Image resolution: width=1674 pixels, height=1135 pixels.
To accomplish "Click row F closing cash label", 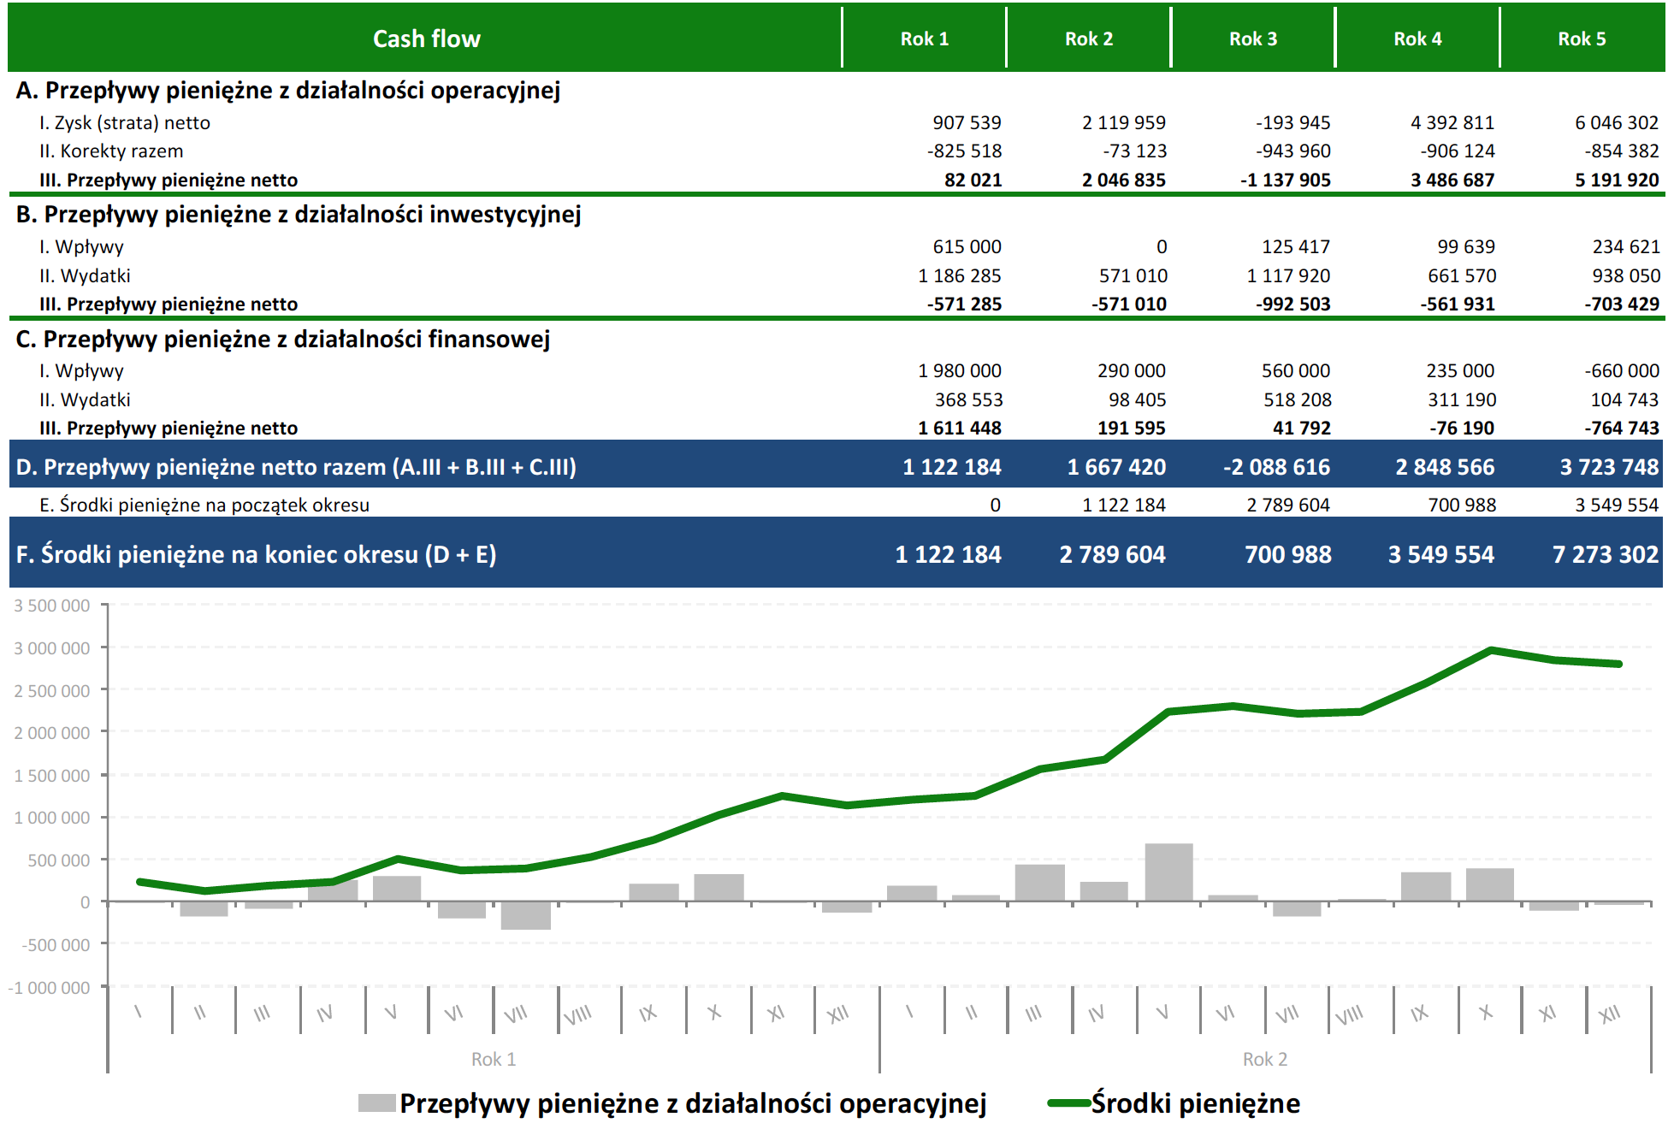I will click(x=256, y=555).
